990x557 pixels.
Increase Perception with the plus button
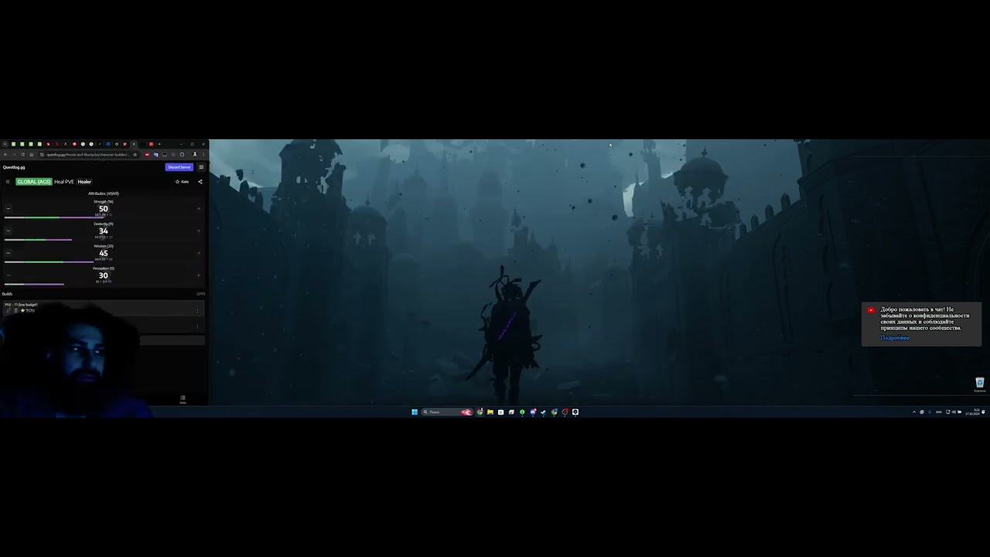(199, 275)
